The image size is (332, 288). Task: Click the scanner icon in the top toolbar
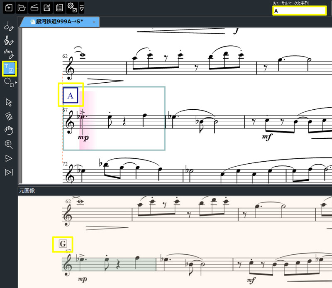coord(34,8)
